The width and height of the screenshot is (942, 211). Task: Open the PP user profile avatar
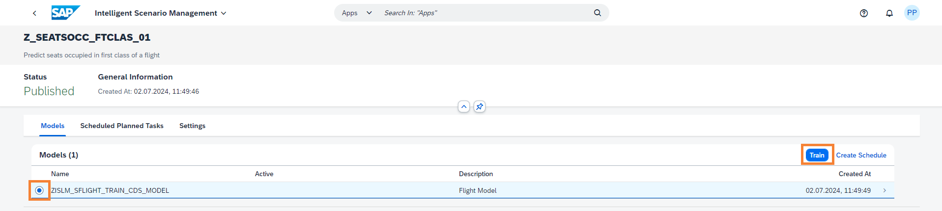(x=912, y=13)
